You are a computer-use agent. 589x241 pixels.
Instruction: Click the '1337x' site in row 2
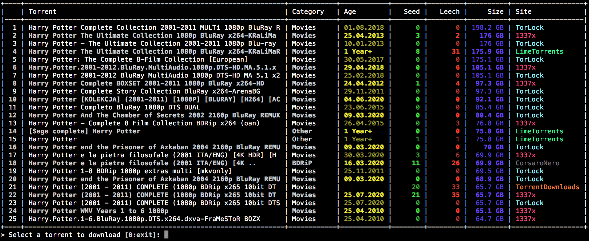click(x=525, y=36)
